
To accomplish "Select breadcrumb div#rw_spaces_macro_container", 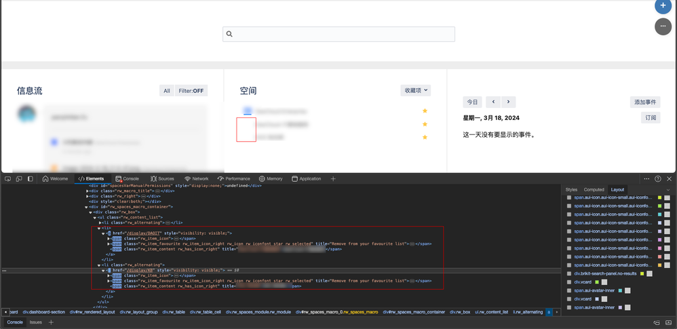I will (x=414, y=312).
